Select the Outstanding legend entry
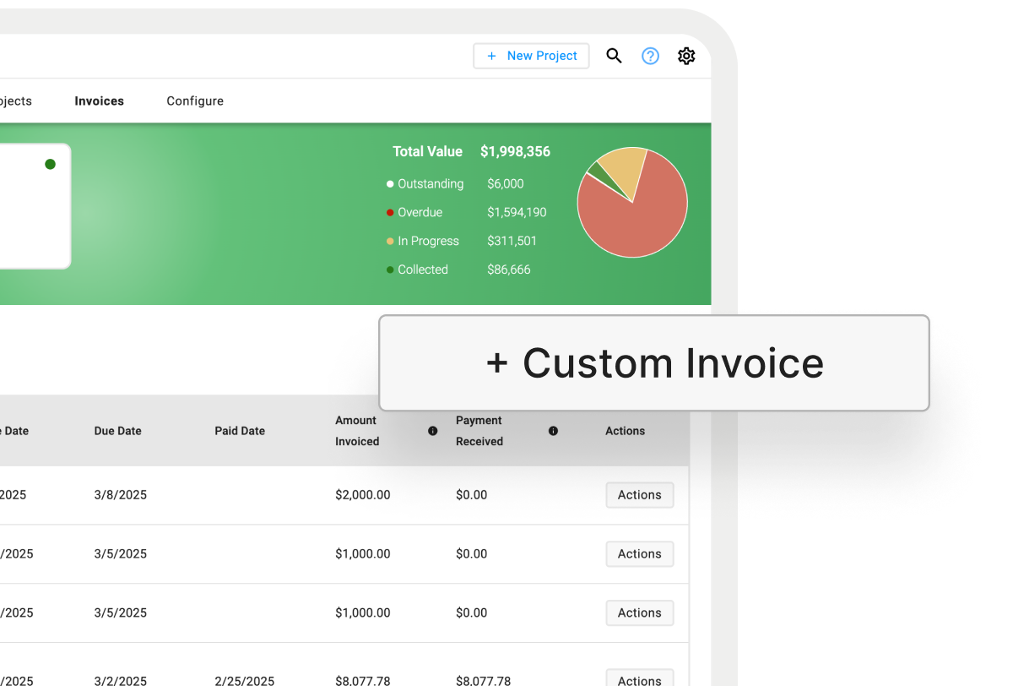 [425, 183]
